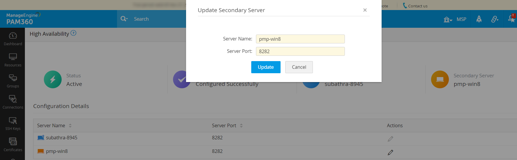Open the MSP organization dropdown

(x=454, y=19)
